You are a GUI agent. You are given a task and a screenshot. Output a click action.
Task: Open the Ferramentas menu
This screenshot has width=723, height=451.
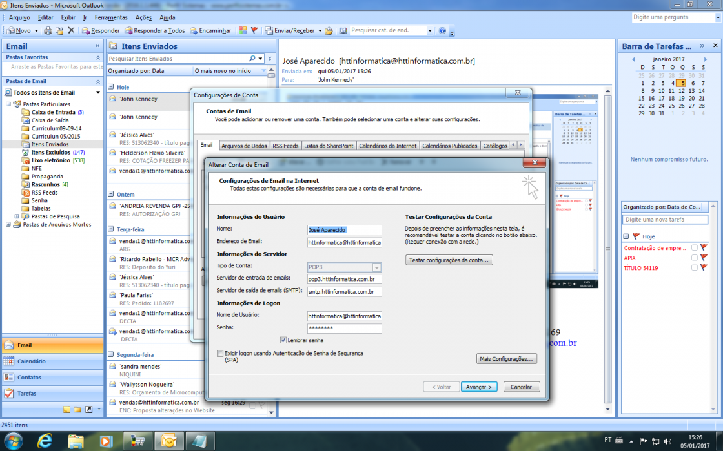click(x=111, y=17)
